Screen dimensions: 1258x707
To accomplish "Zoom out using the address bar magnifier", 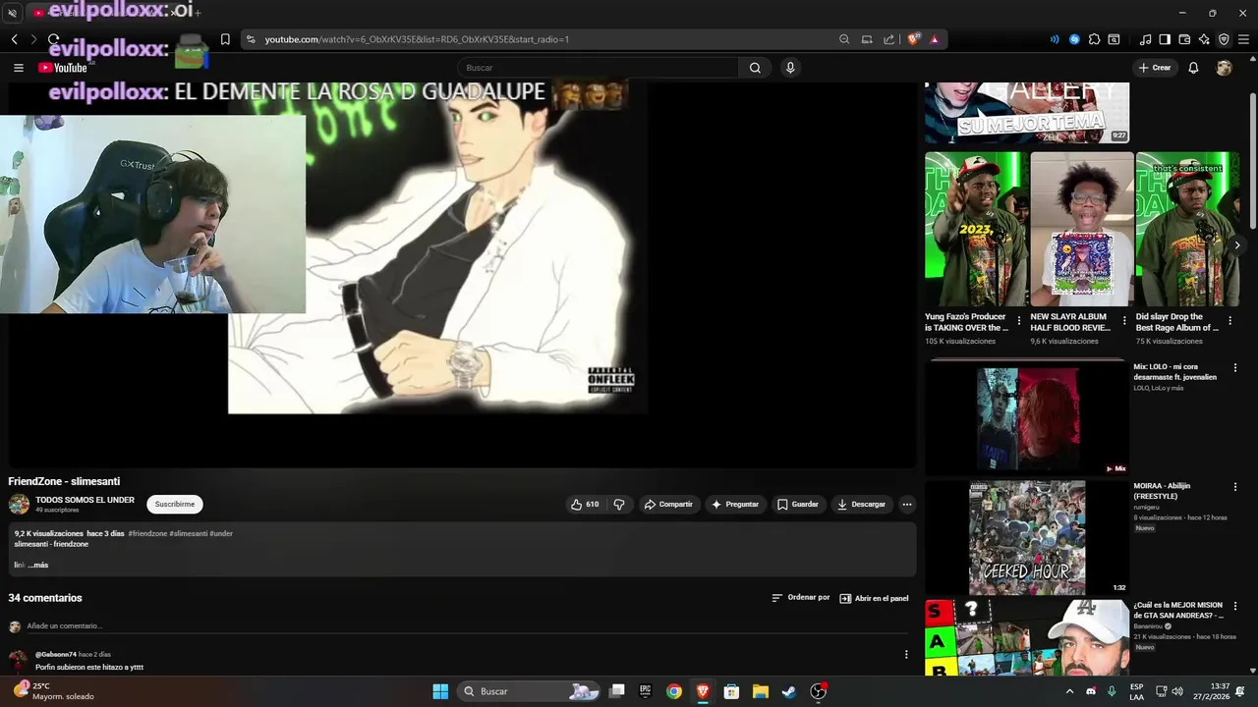I will click(844, 39).
